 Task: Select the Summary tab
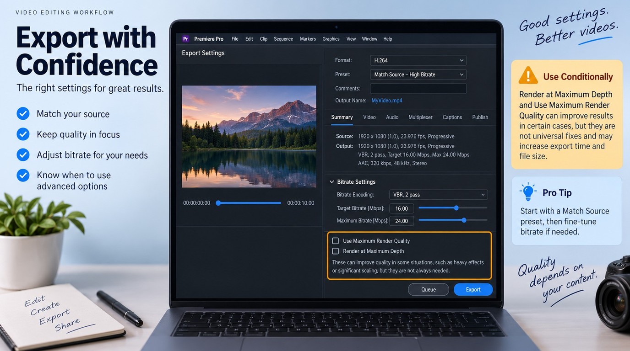pos(342,117)
